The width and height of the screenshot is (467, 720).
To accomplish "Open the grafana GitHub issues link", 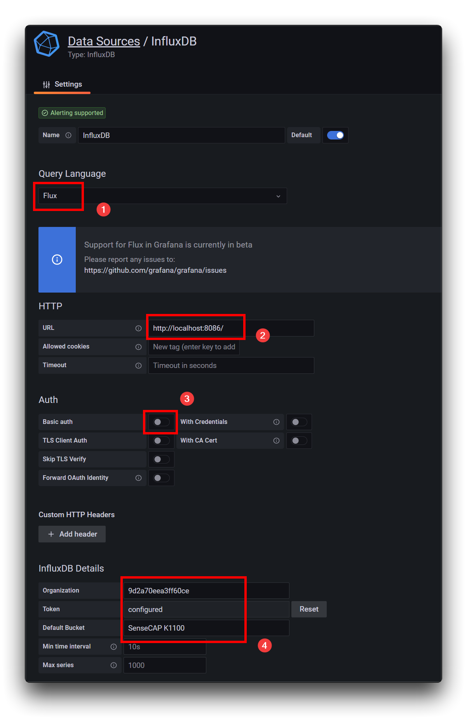I will [x=155, y=270].
